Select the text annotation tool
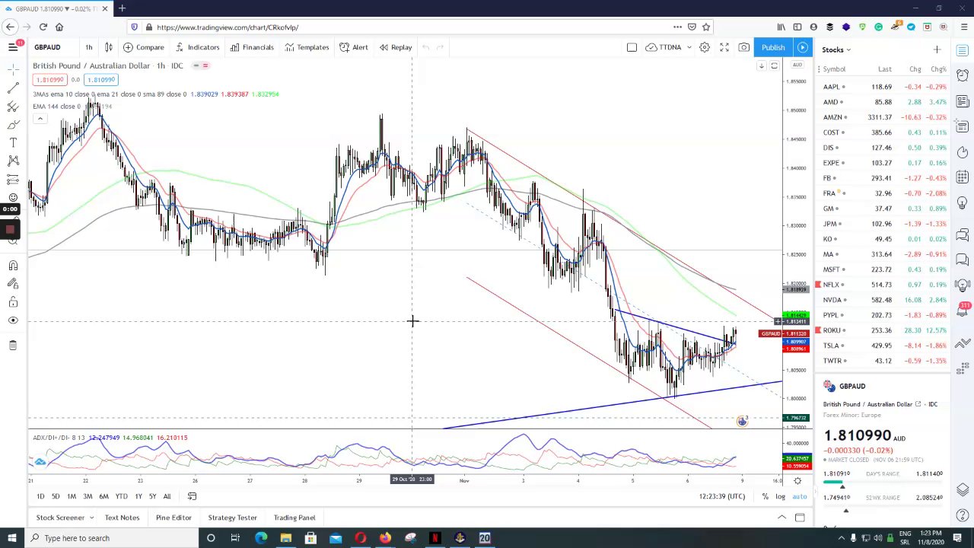 click(13, 142)
